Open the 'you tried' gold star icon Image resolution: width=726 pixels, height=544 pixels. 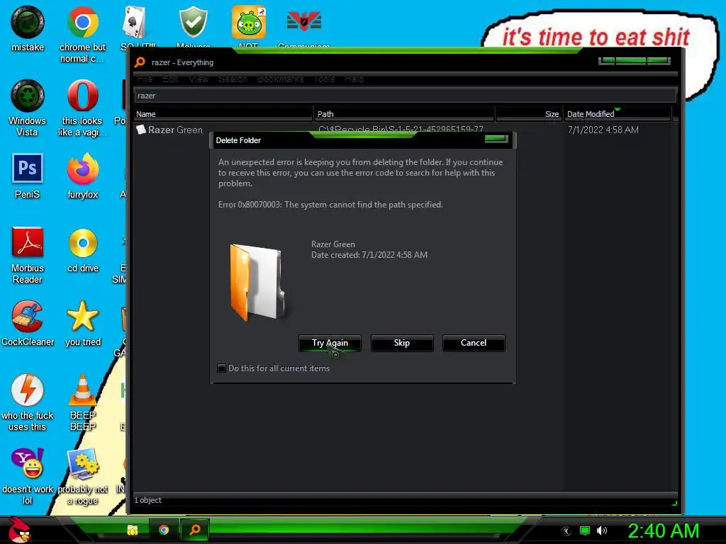(x=82, y=323)
